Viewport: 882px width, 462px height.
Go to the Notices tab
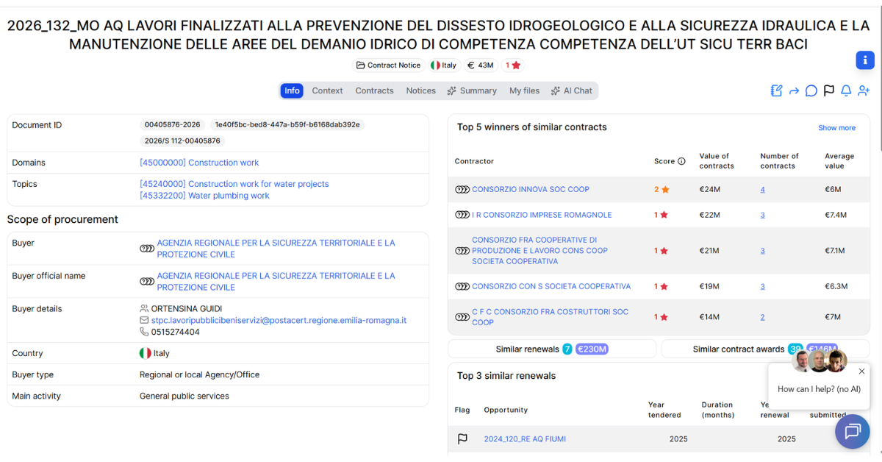(x=420, y=90)
